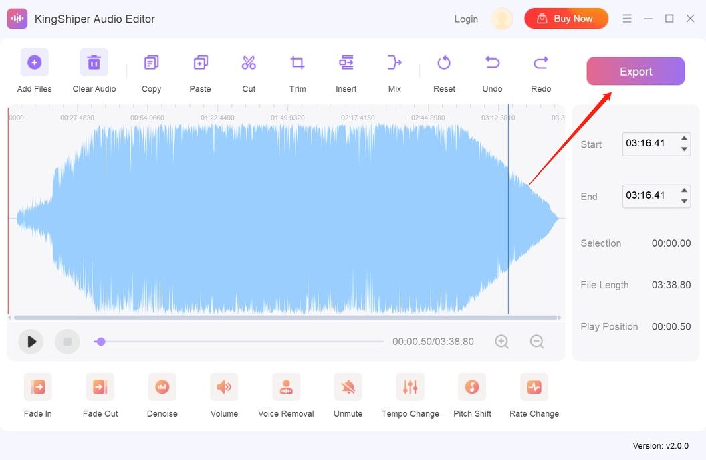This screenshot has width=706, height=460.
Task: Click the Unmute effect icon
Action: pos(348,387)
